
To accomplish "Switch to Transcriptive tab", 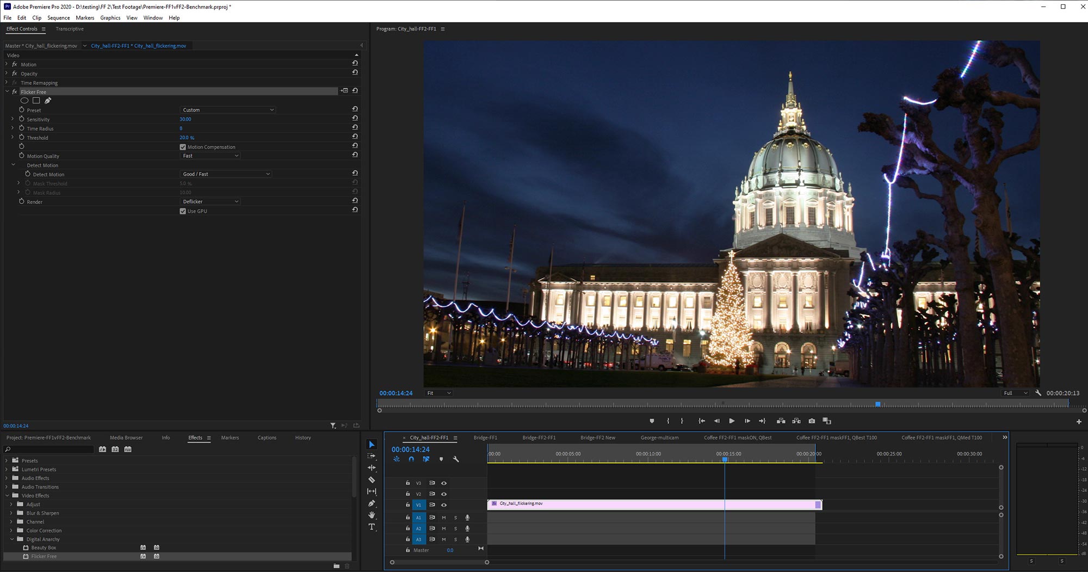I will [70, 29].
